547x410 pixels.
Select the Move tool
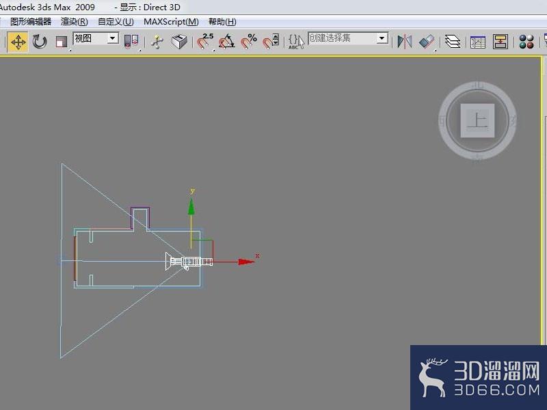click(x=18, y=42)
